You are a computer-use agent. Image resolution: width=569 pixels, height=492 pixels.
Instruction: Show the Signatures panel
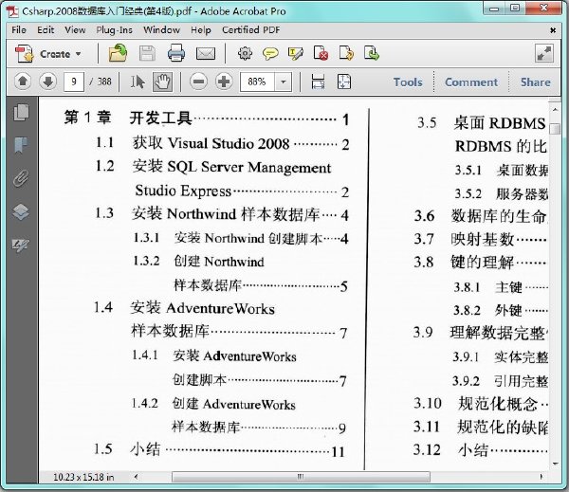[21, 245]
